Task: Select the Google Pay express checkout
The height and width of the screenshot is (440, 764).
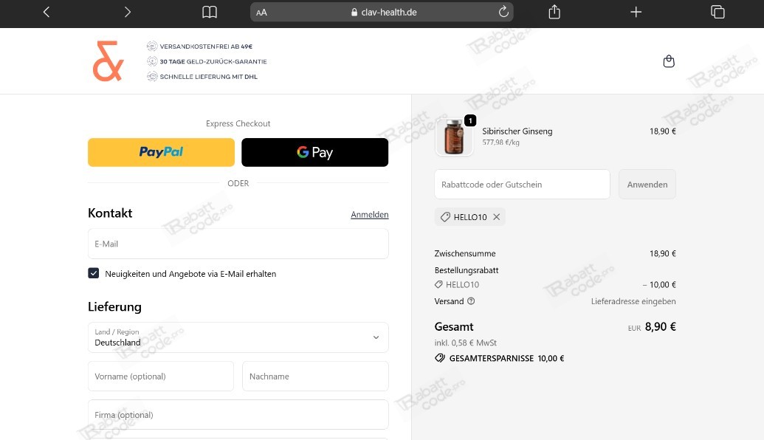Action: [315, 152]
